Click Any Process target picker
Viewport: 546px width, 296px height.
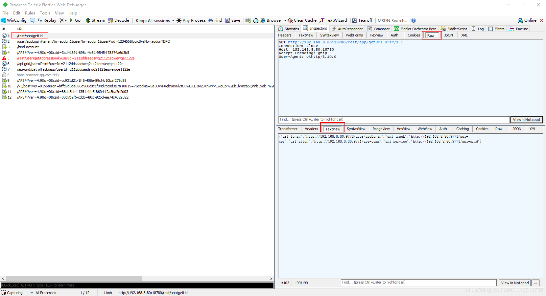pyautogui.click(x=191, y=20)
